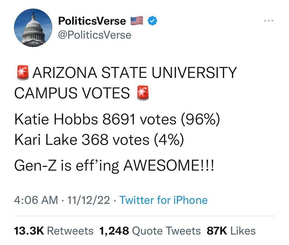Open the Capitol dome profile picture
The height and width of the screenshot is (245, 289).
coord(33,28)
